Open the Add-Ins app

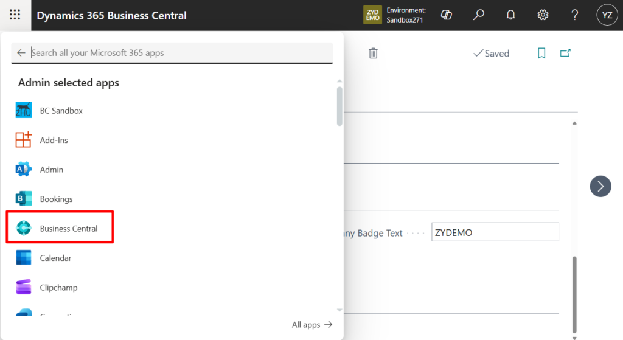pos(54,140)
